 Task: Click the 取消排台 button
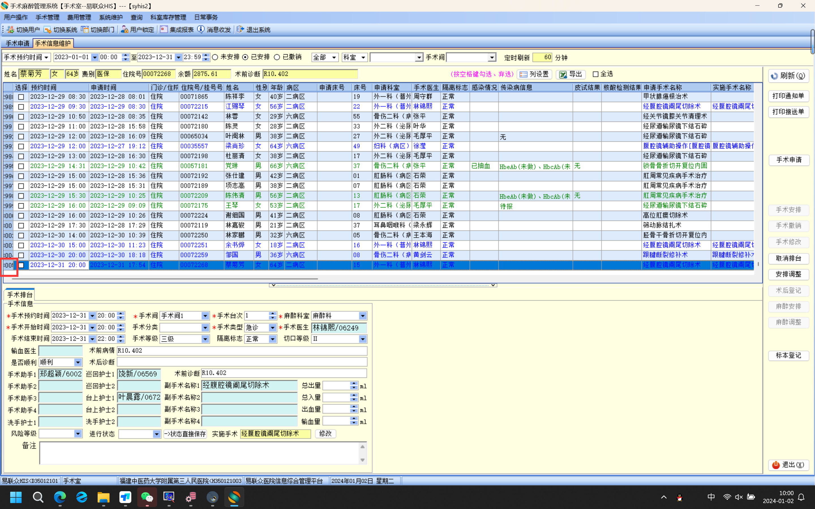[788, 258]
